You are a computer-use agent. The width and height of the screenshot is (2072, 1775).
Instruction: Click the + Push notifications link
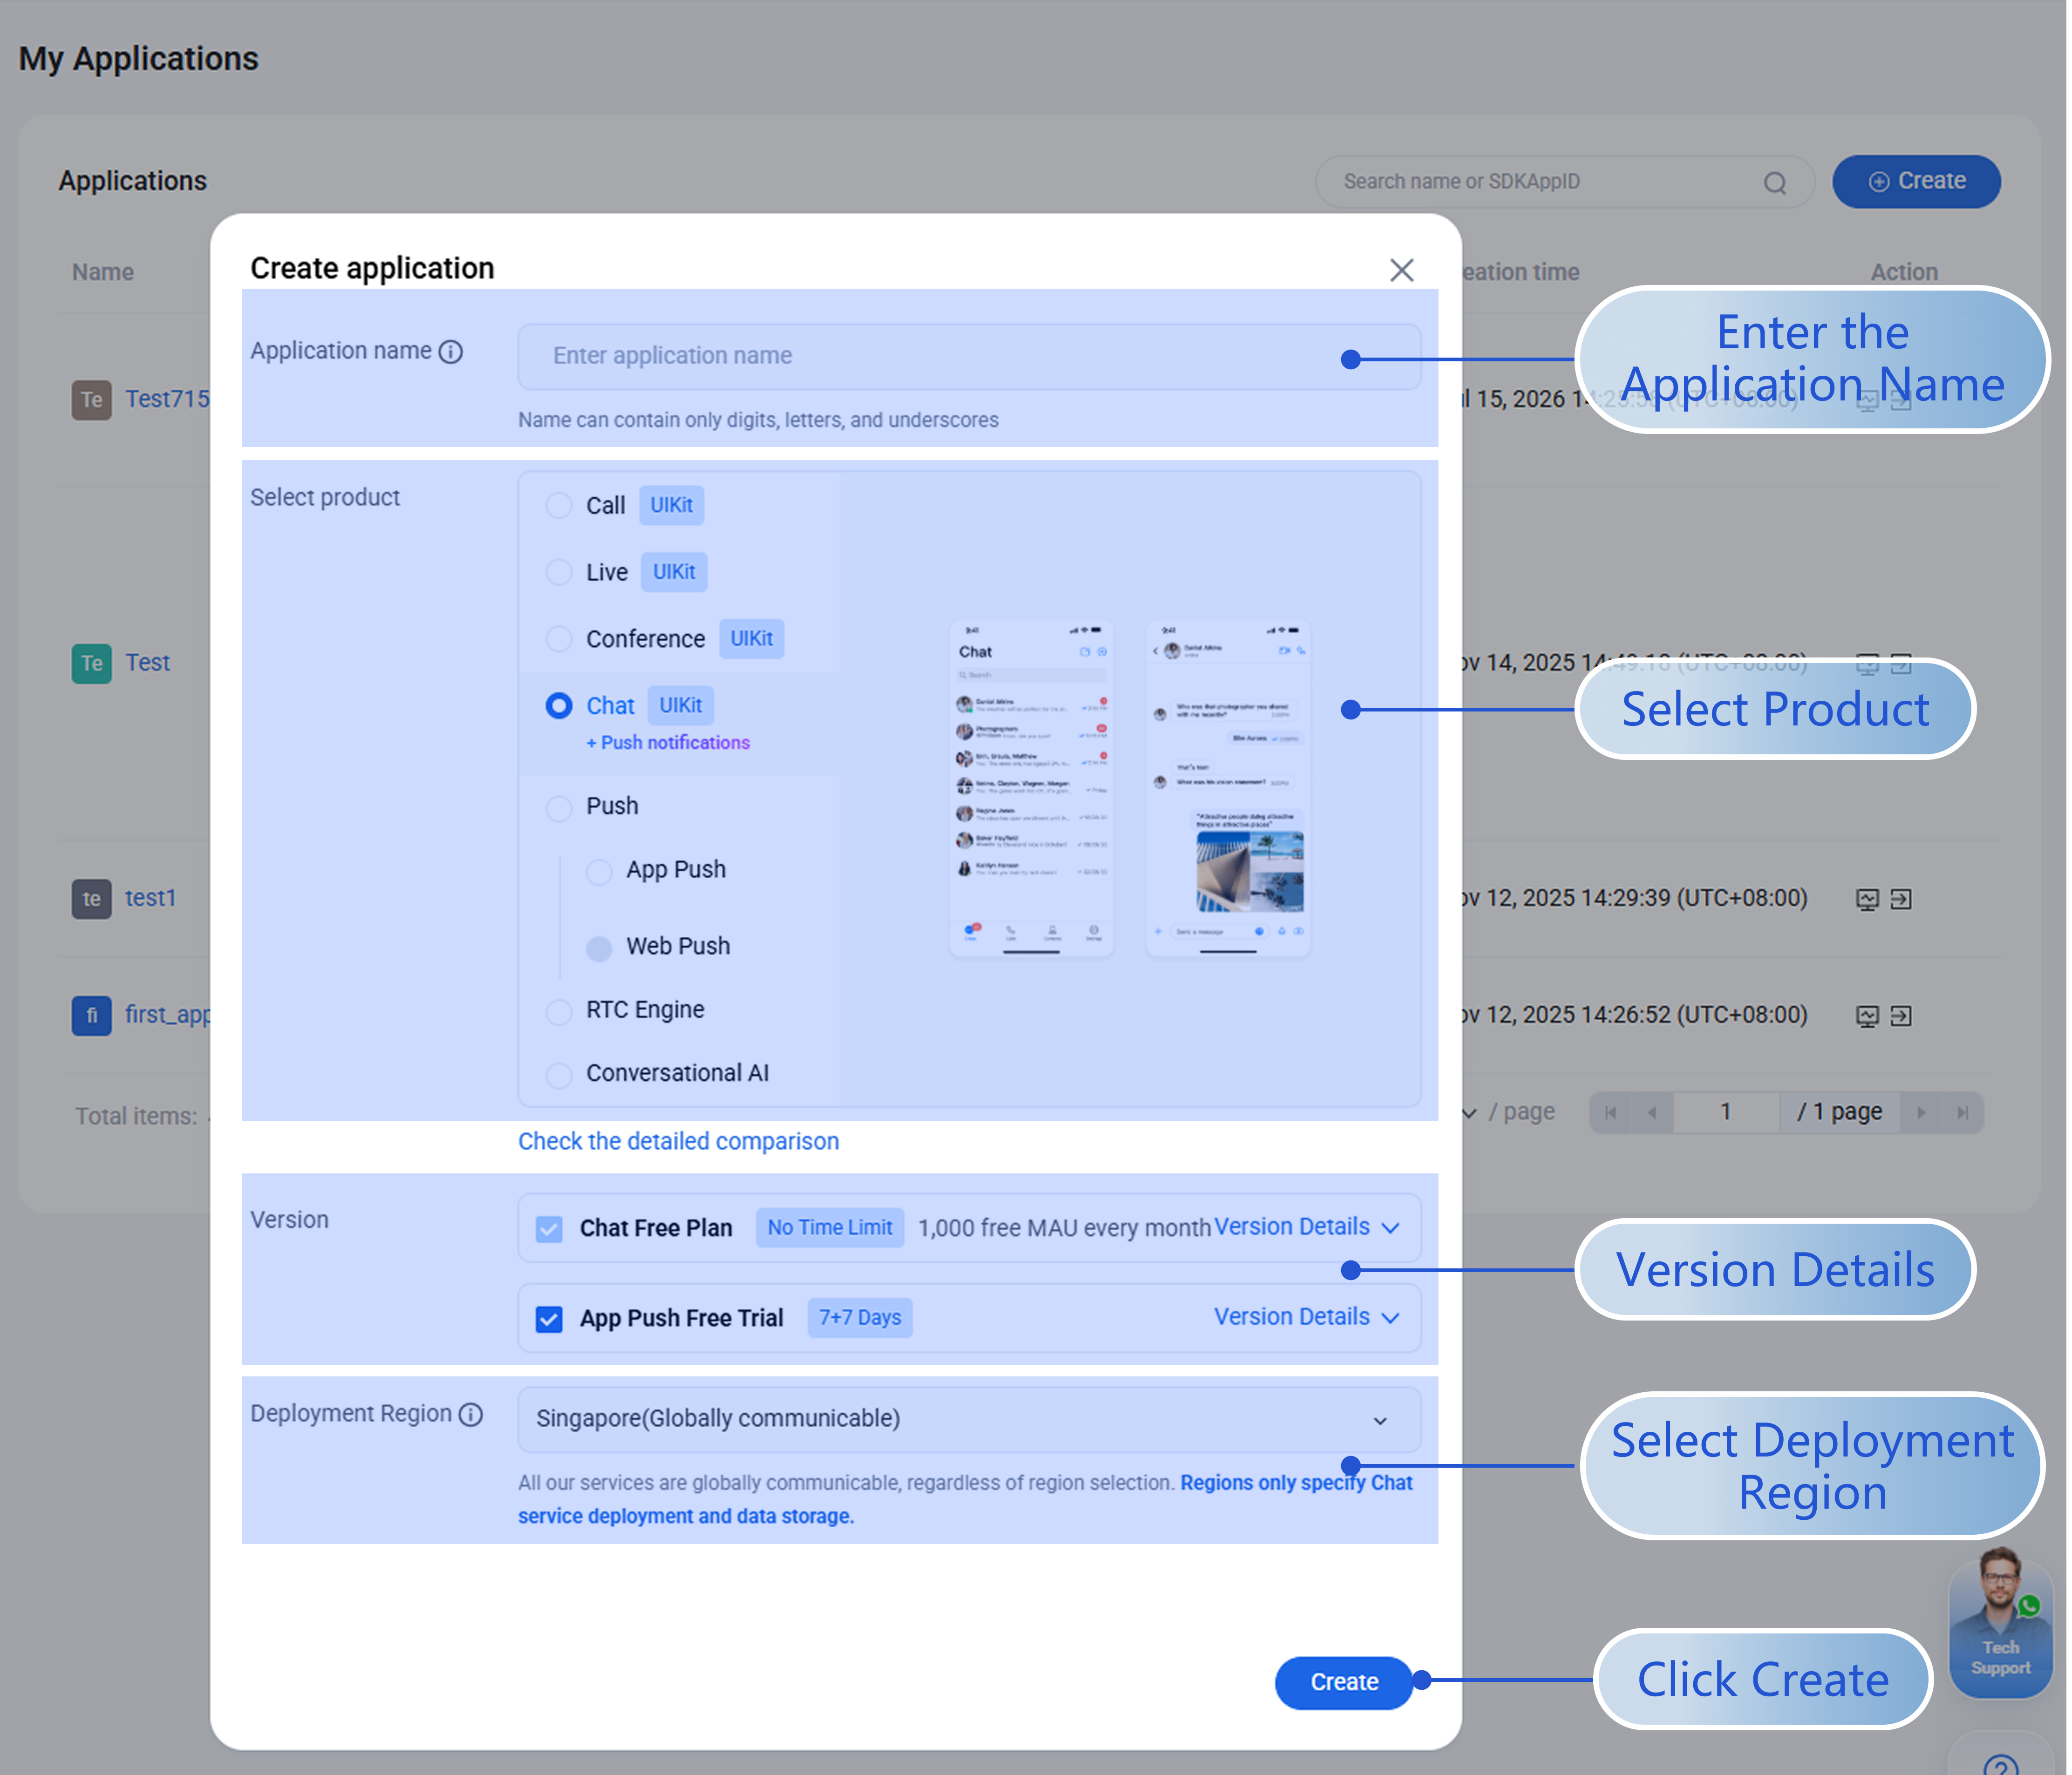(668, 743)
